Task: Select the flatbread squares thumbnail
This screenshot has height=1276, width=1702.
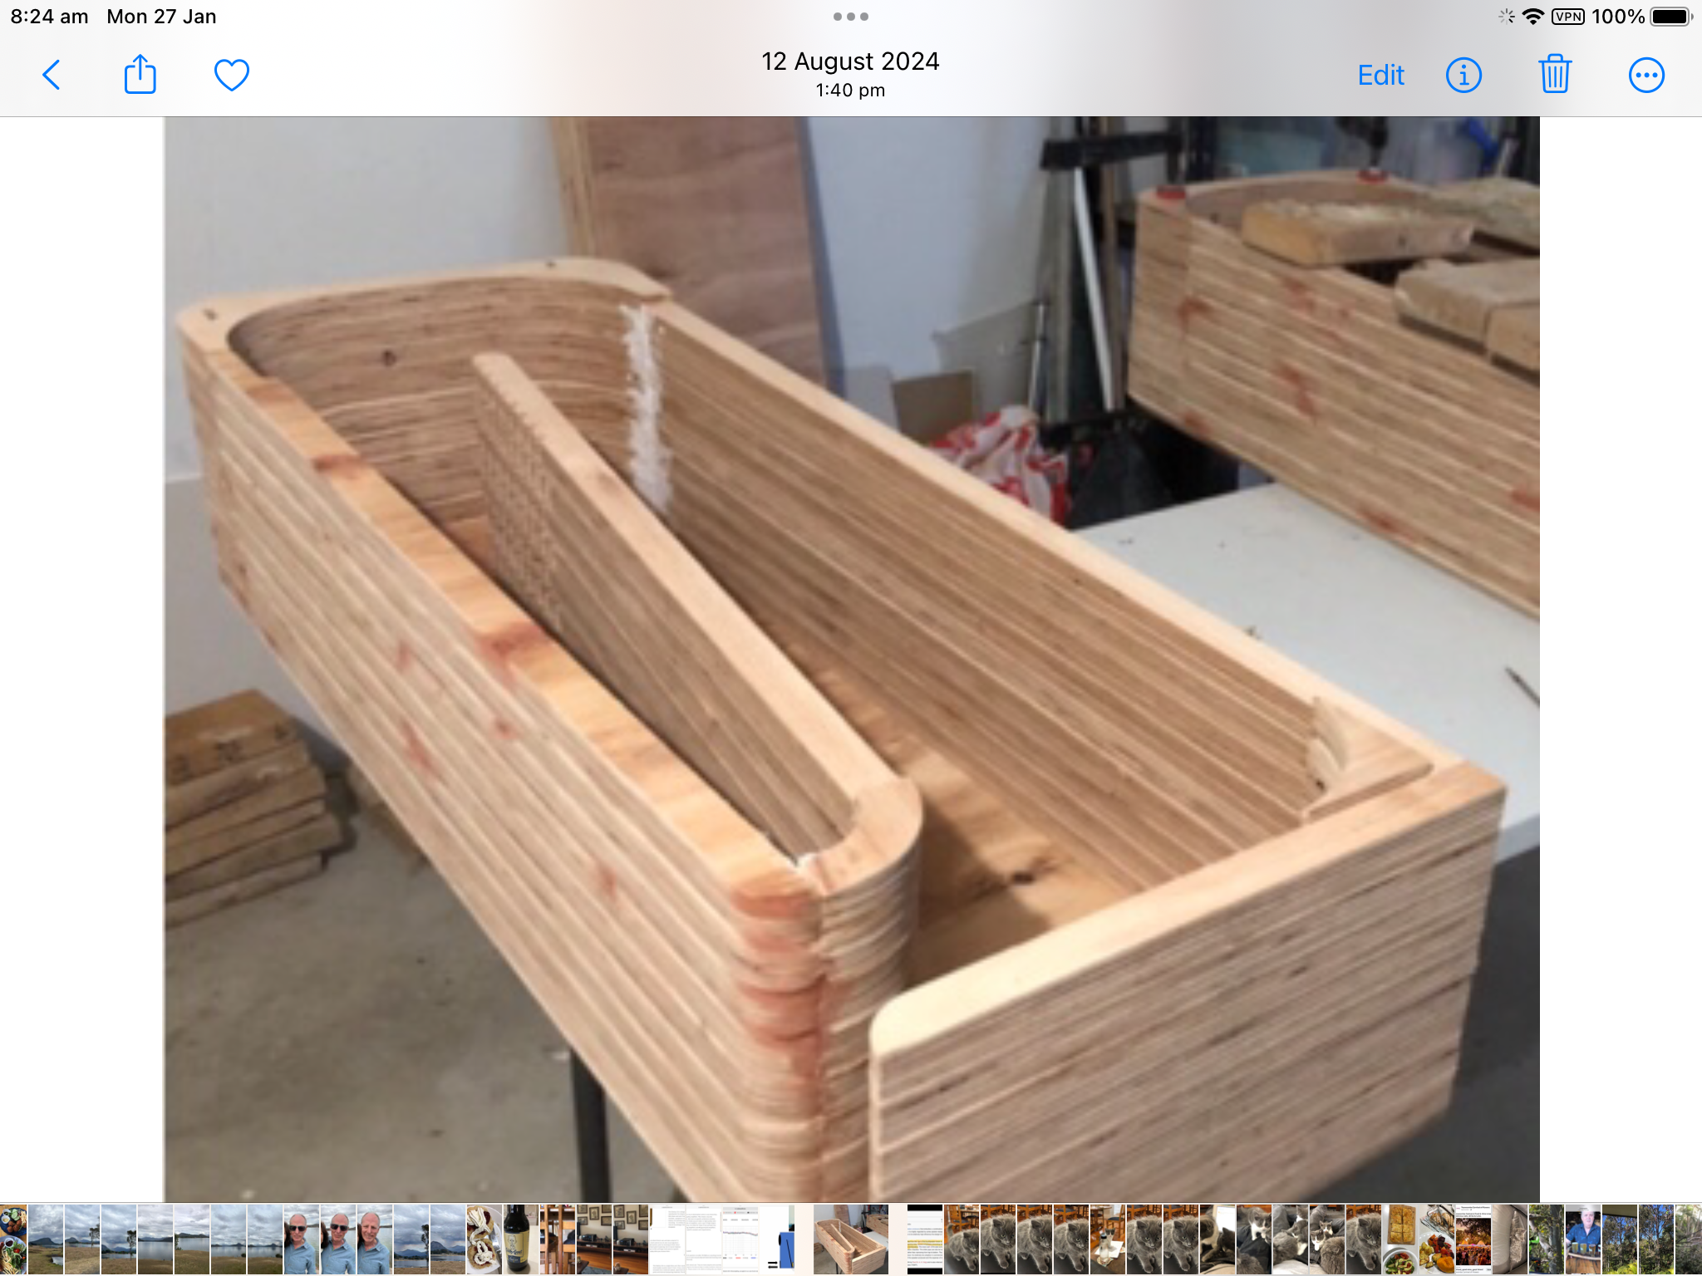Action: click(1400, 1239)
